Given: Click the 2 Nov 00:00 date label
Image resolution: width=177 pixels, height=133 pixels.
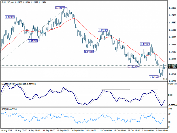Looking at the screenshot, I should tap(148, 130).
